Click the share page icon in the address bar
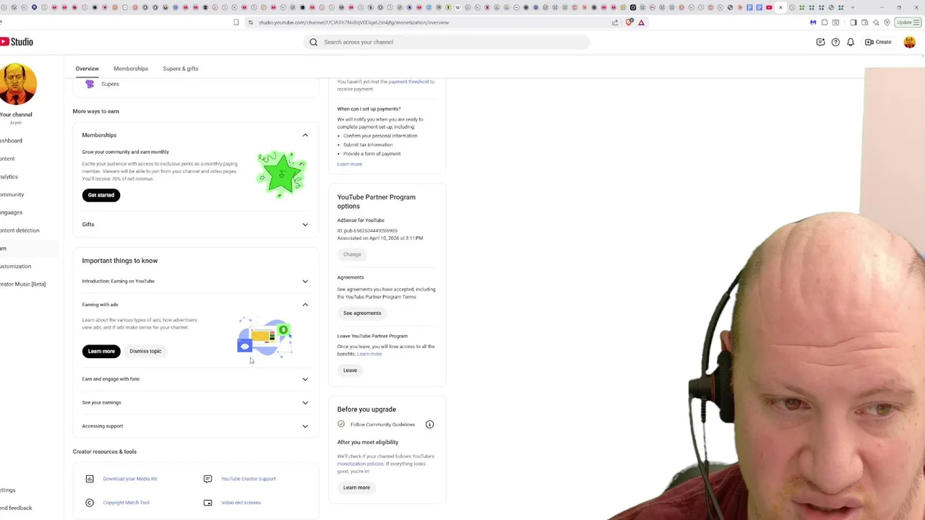The height and width of the screenshot is (520, 925). point(615,22)
